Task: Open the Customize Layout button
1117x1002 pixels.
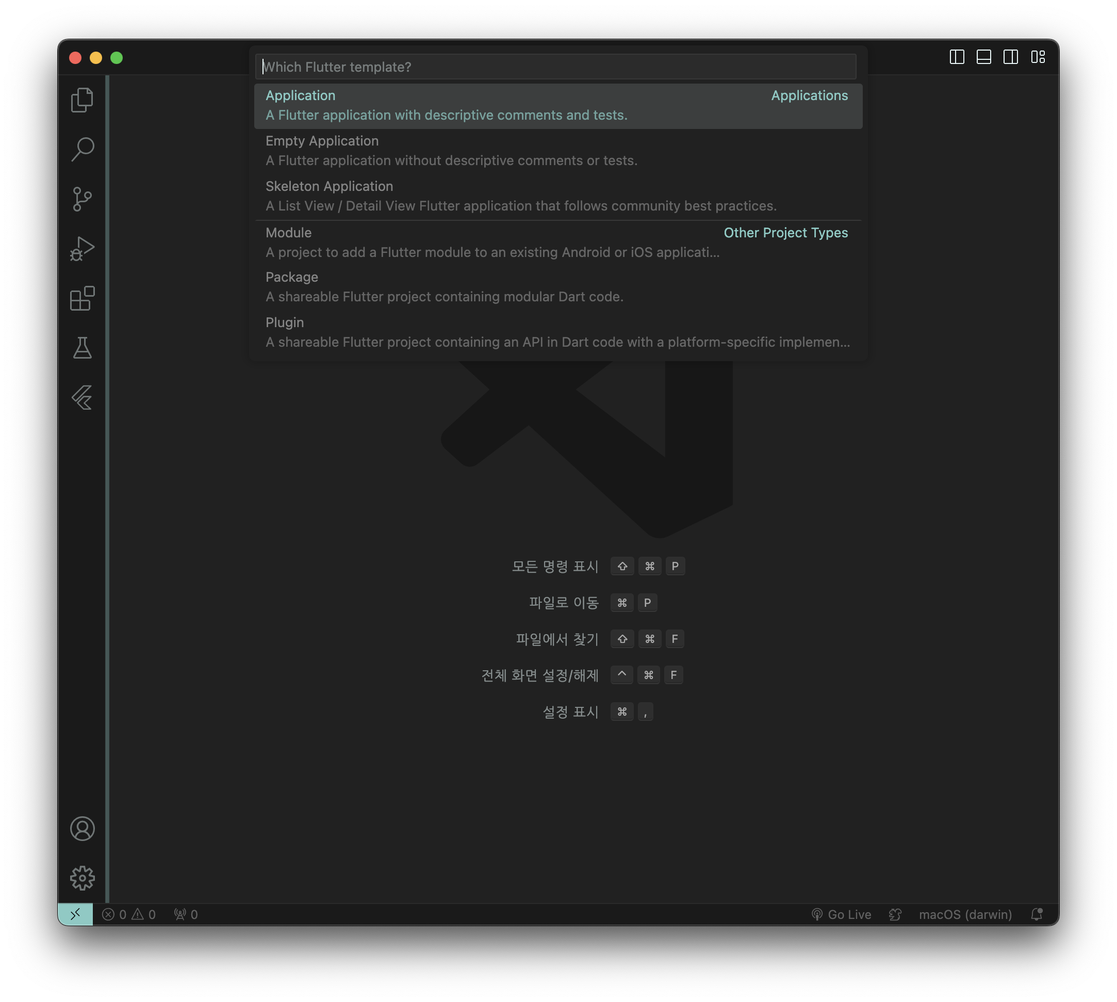Action: pos(1038,57)
